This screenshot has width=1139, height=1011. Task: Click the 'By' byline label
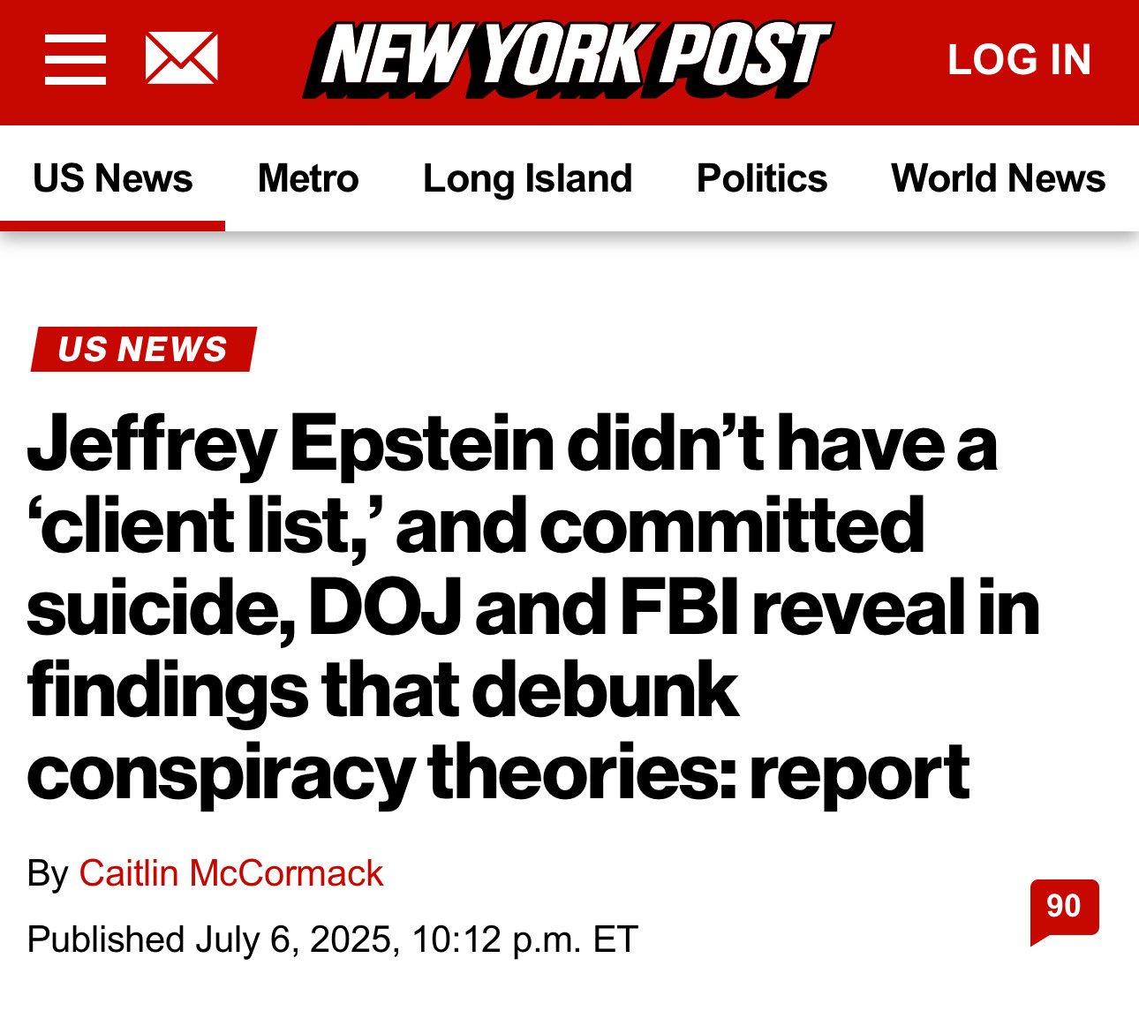click(48, 873)
